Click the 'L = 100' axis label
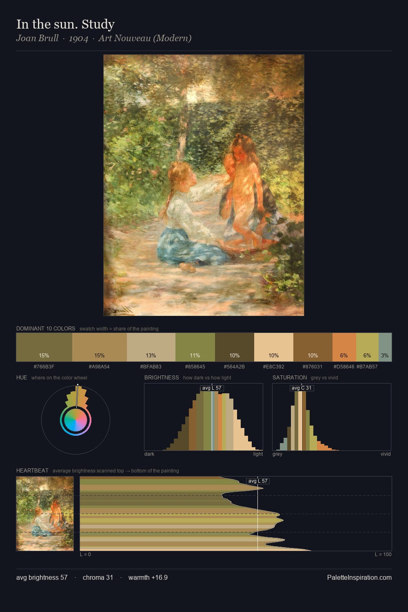 click(x=383, y=554)
